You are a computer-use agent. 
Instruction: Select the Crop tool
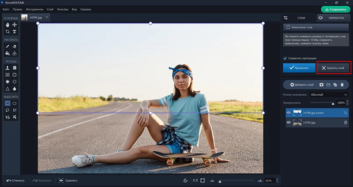8,31
